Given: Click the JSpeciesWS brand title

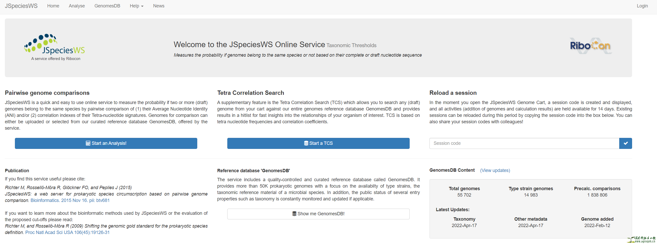Looking at the screenshot, I should [x=21, y=6].
